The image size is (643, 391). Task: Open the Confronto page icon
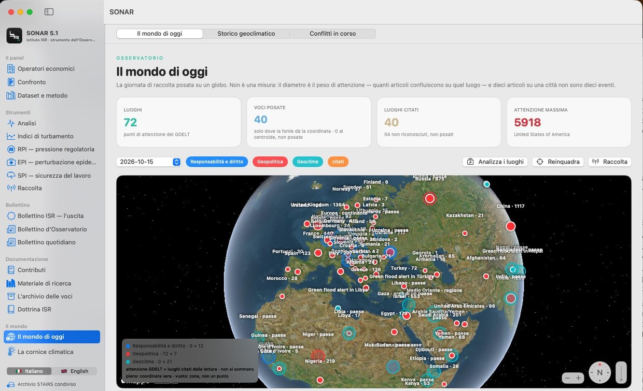[11, 82]
